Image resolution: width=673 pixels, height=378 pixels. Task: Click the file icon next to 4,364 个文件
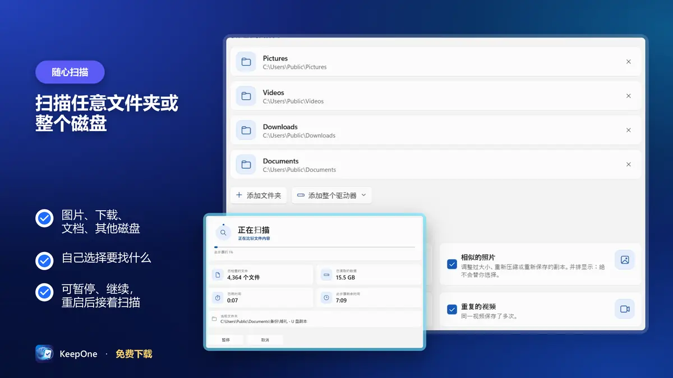[219, 275]
